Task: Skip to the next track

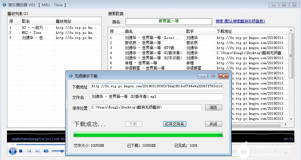Action: [38, 151]
